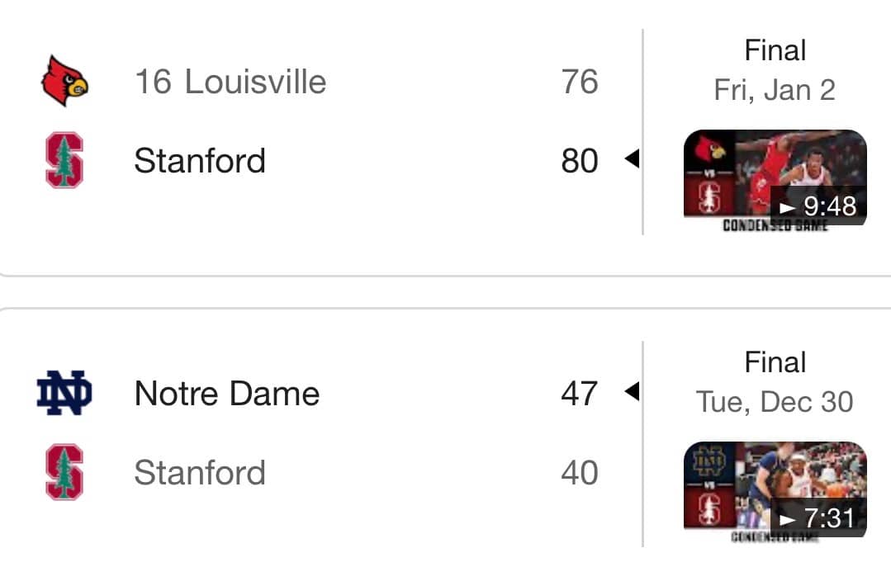Select Stanford's name in the Notre Dame matchup
891x567 pixels.
[200, 473]
